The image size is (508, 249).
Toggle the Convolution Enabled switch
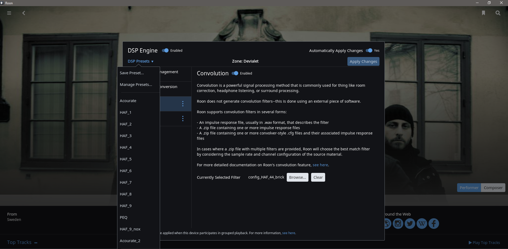click(235, 73)
